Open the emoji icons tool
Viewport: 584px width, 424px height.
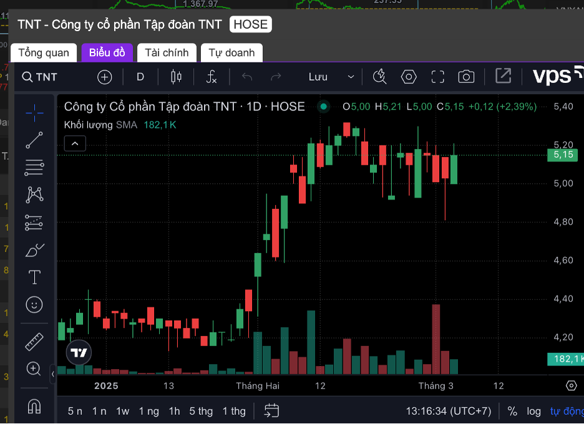pyautogui.click(x=34, y=304)
